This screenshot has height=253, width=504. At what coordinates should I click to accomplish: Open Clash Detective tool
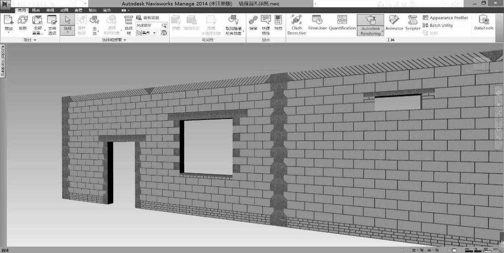point(297,24)
